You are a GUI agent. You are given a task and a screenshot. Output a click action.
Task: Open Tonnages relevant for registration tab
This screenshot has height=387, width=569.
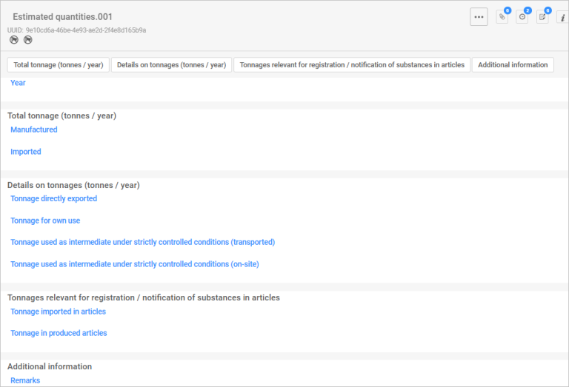click(x=352, y=65)
